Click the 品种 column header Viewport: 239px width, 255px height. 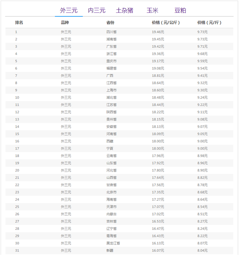click(x=65, y=23)
